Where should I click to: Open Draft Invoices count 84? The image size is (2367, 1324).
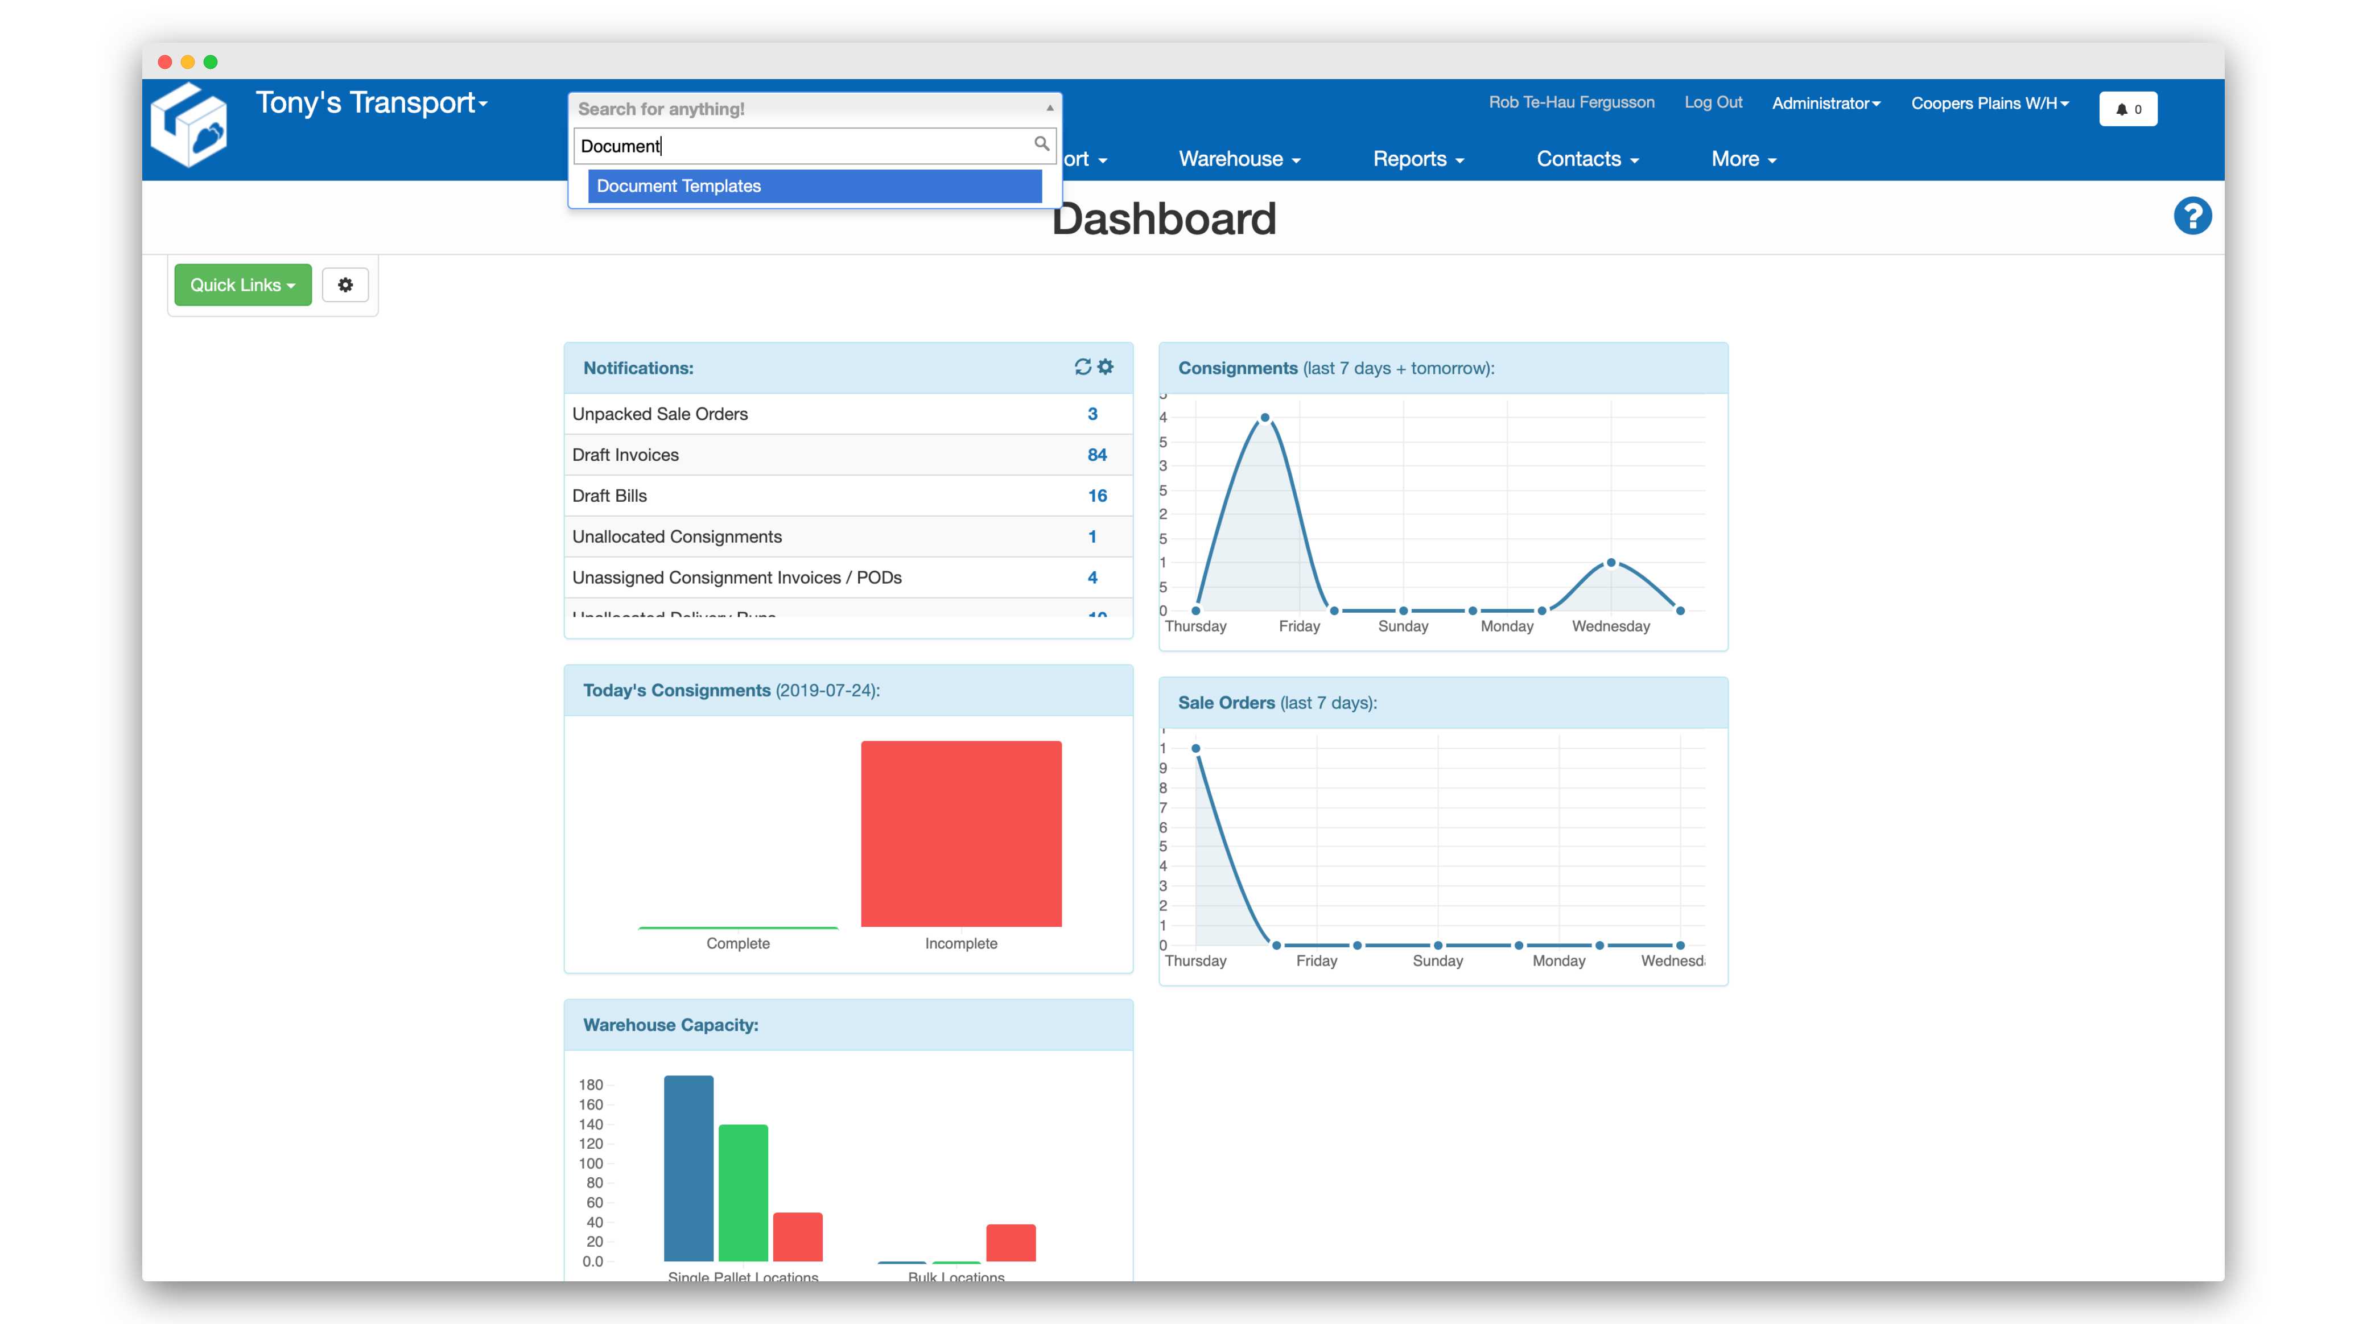point(1096,455)
